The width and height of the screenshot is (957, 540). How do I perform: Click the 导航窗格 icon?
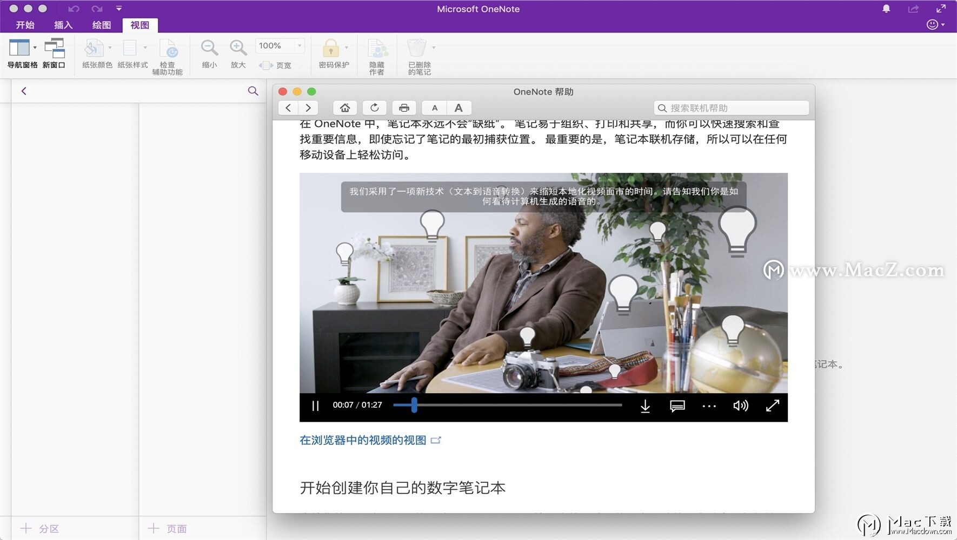click(19, 48)
